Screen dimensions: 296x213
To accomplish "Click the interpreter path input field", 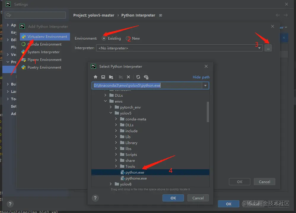I will 147,85.
